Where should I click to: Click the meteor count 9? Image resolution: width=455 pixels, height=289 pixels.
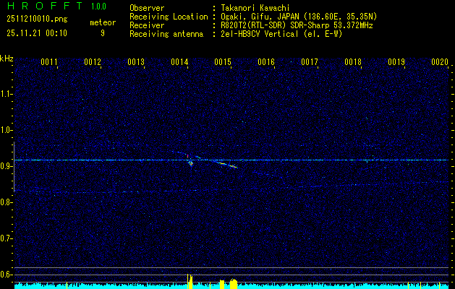[103, 33]
